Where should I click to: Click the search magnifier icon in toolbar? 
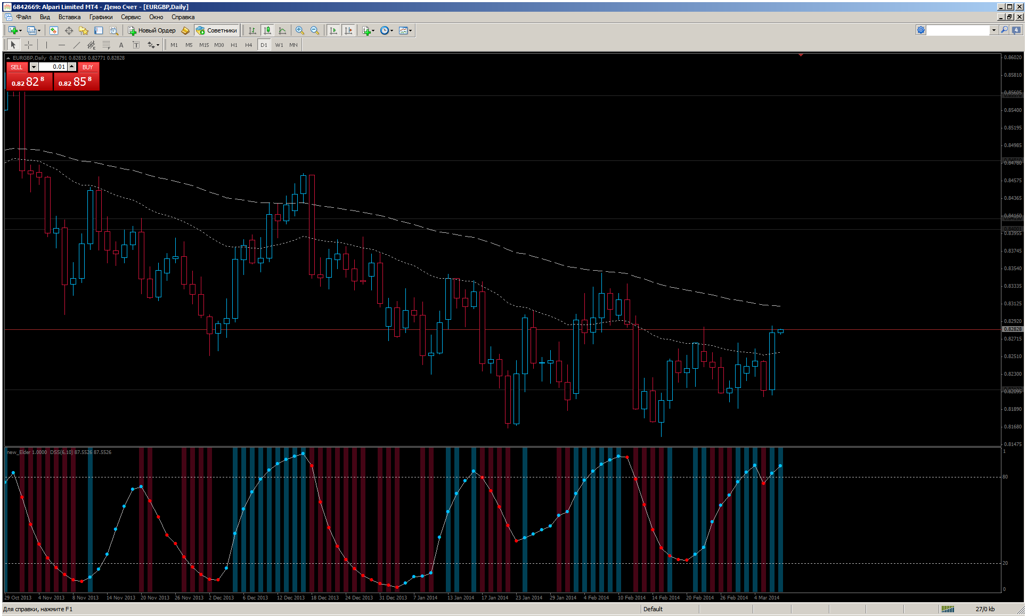(x=1004, y=30)
